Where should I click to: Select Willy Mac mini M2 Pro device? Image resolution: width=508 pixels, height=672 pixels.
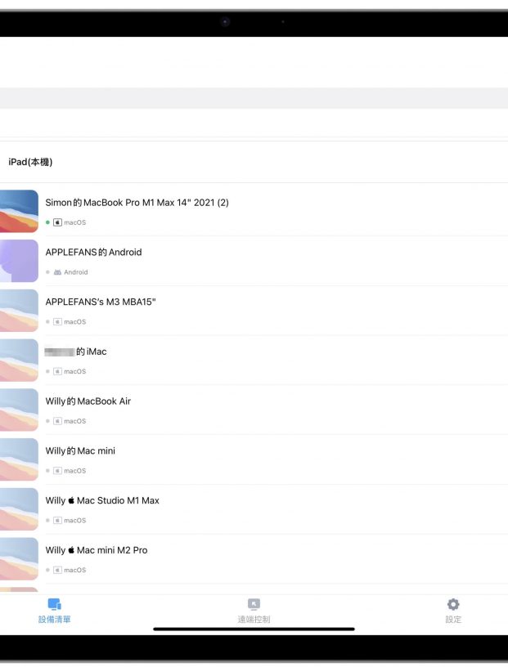(97, 550)
